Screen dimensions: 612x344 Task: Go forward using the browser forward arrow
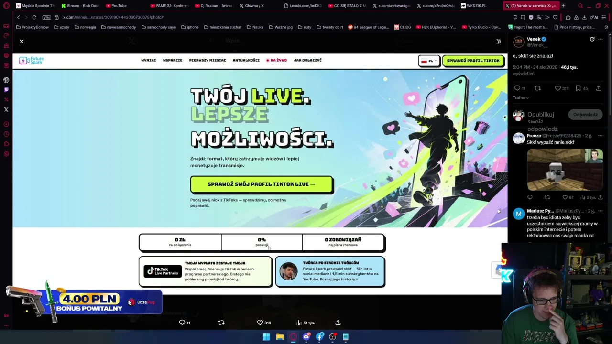26,17
